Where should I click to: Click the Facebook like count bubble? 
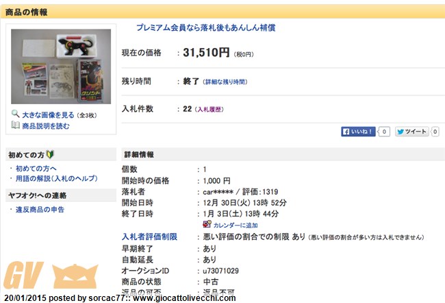[384, 132]
